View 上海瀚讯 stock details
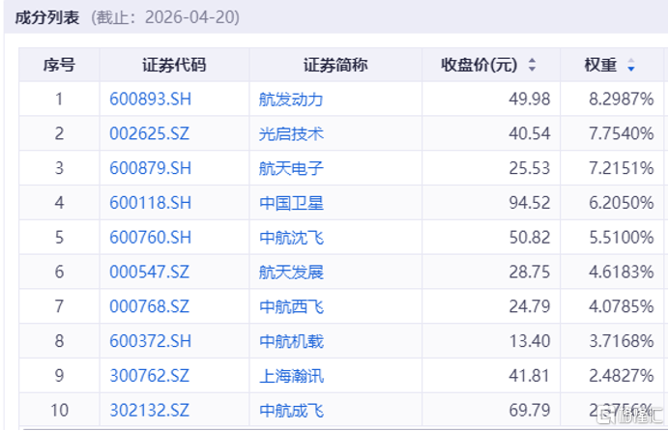The width and height of the screenshot is (669, 431). tap(291, 376)
